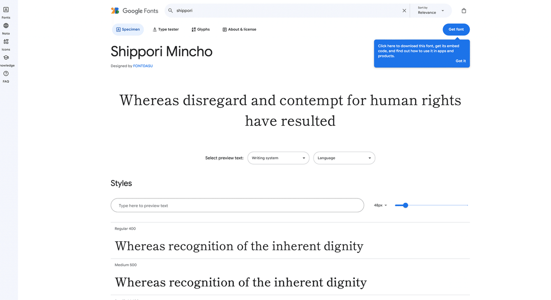This screenshot has height=300, width=551.
Task: Open the Sort by Relevance dropdown
Action: click(x=431, y=11)
